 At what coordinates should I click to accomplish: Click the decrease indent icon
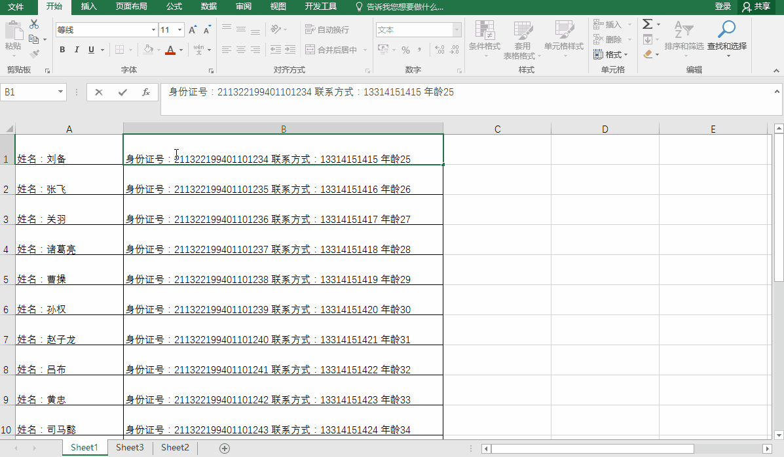pos(276,50)
